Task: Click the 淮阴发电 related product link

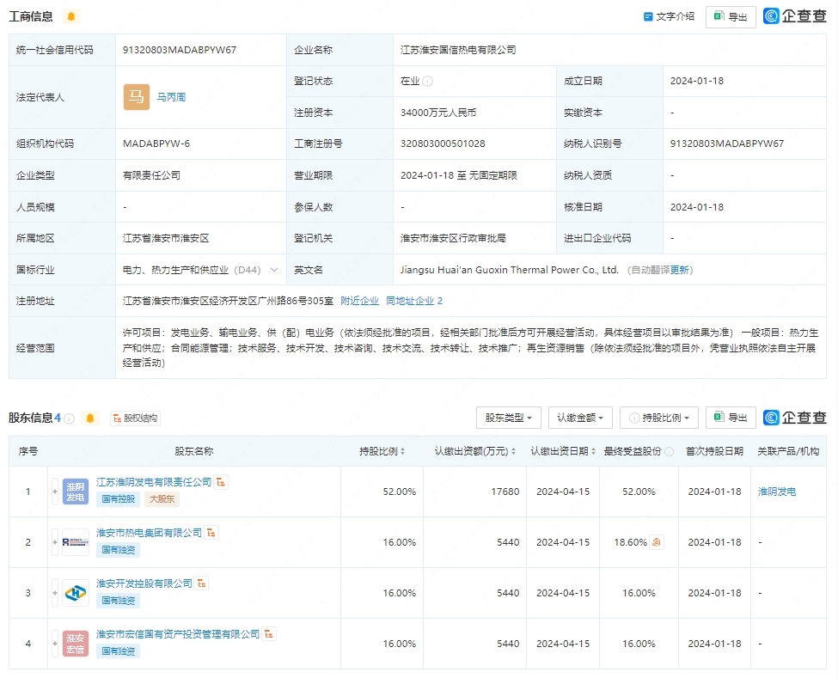Action: point(776,492)
